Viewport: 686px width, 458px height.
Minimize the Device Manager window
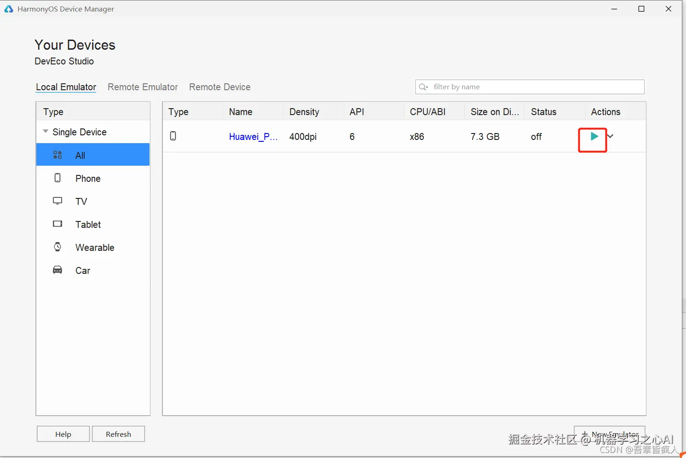pyautogui.click(x=614, y=9)
